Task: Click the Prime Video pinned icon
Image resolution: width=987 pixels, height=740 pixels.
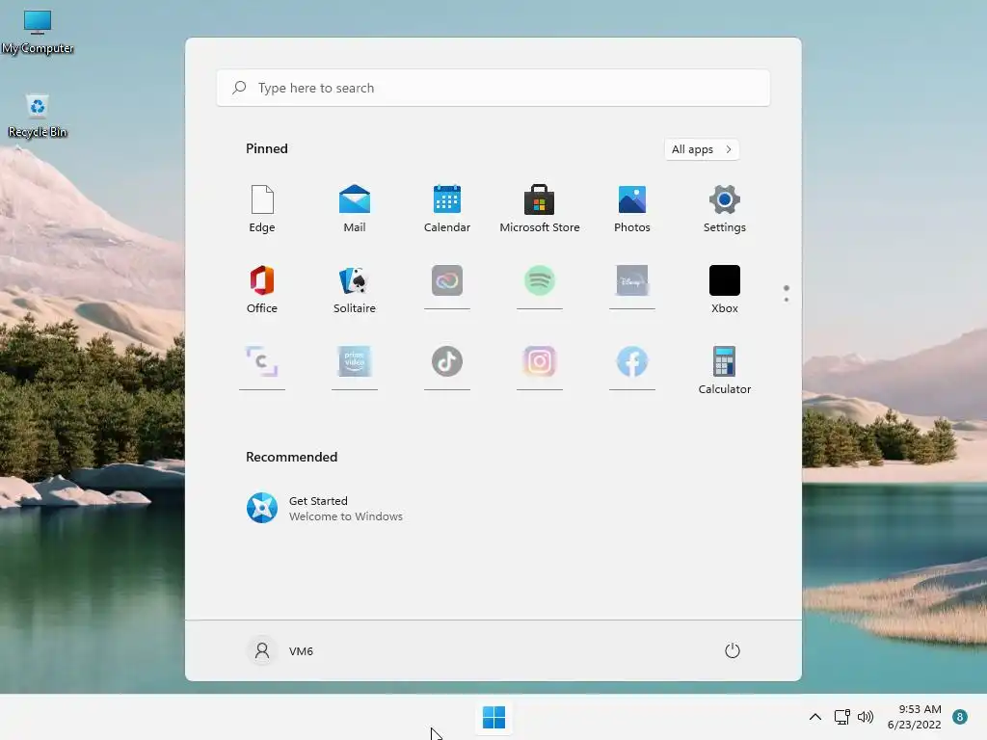Action: 355,361
